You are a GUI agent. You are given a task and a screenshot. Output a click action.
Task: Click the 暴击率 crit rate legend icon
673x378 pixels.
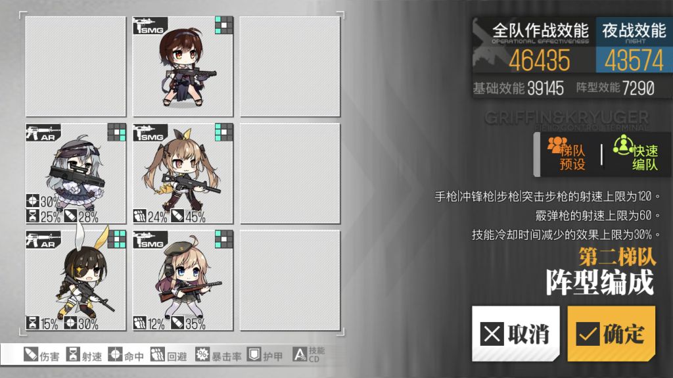[x=202, y=355]
